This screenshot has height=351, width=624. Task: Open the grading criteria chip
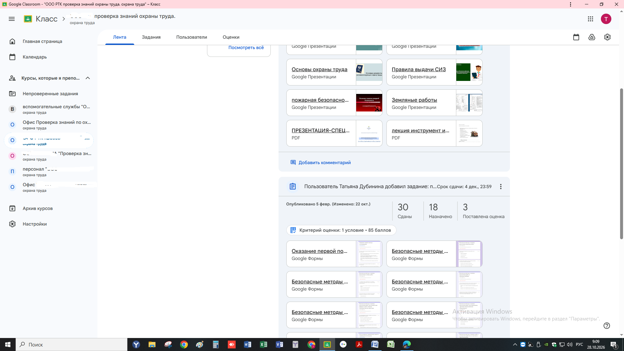coord(341,230)
